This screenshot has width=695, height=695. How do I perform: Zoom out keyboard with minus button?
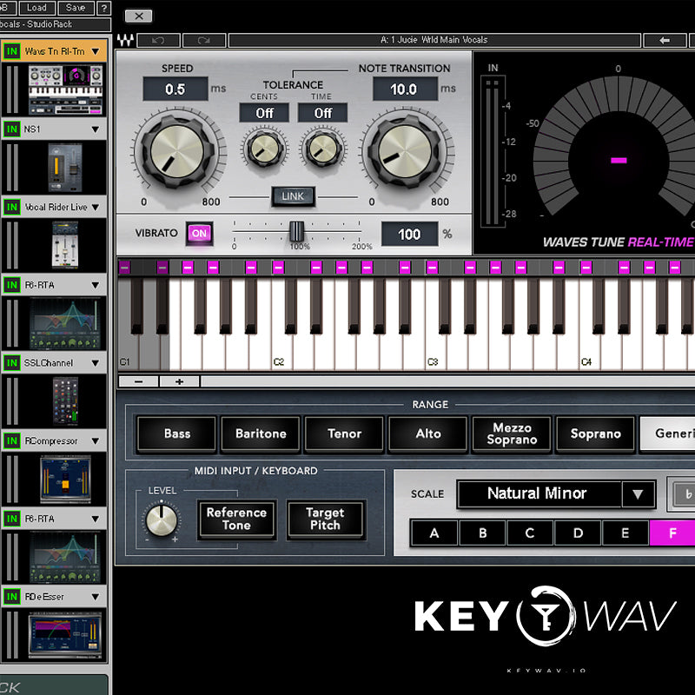click(x=139, y=381)
